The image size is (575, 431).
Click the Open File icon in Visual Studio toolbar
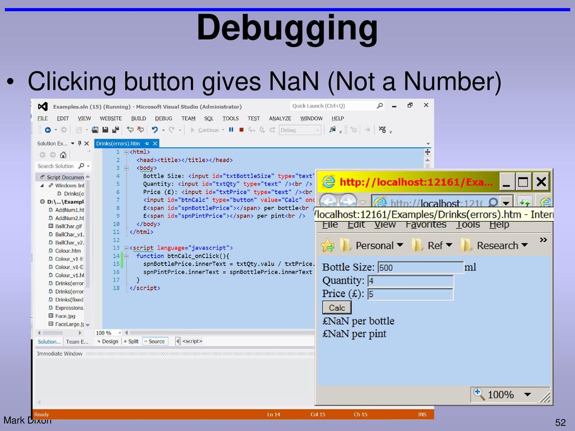(x=95, y=130)
